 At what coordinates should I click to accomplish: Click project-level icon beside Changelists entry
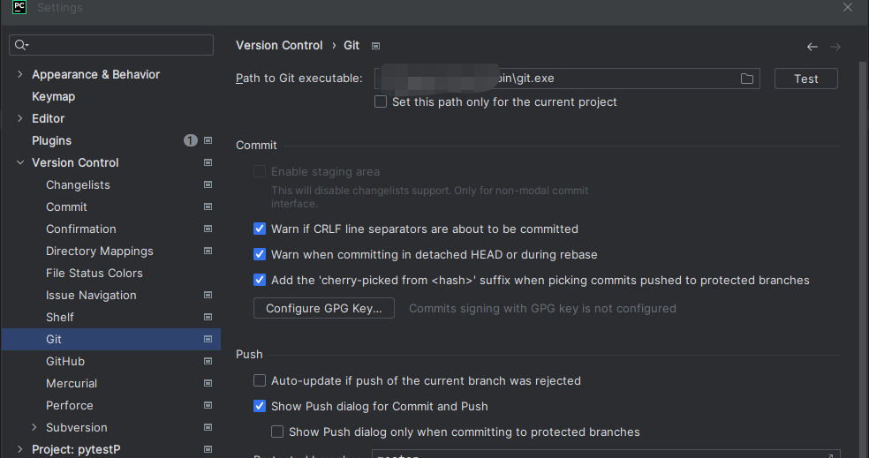point(208,184)
